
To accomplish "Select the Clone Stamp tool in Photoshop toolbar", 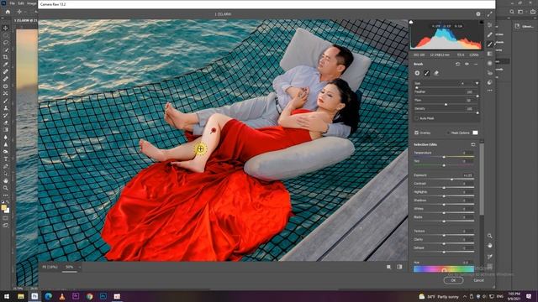I will click(x=6, y=108).
